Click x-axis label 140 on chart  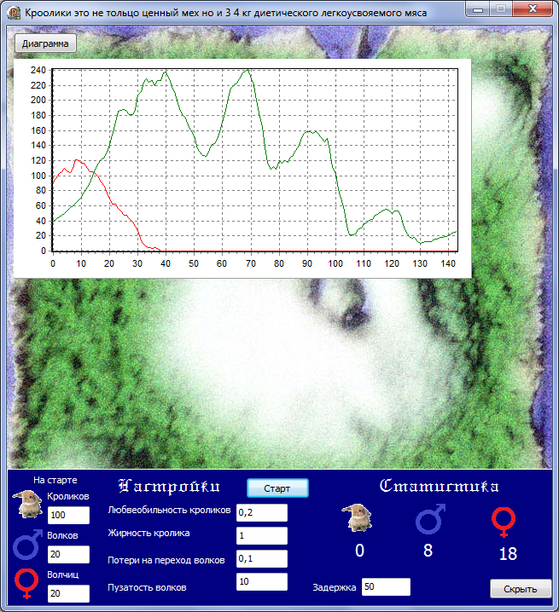pyautogui.click(x=448, y=264)
